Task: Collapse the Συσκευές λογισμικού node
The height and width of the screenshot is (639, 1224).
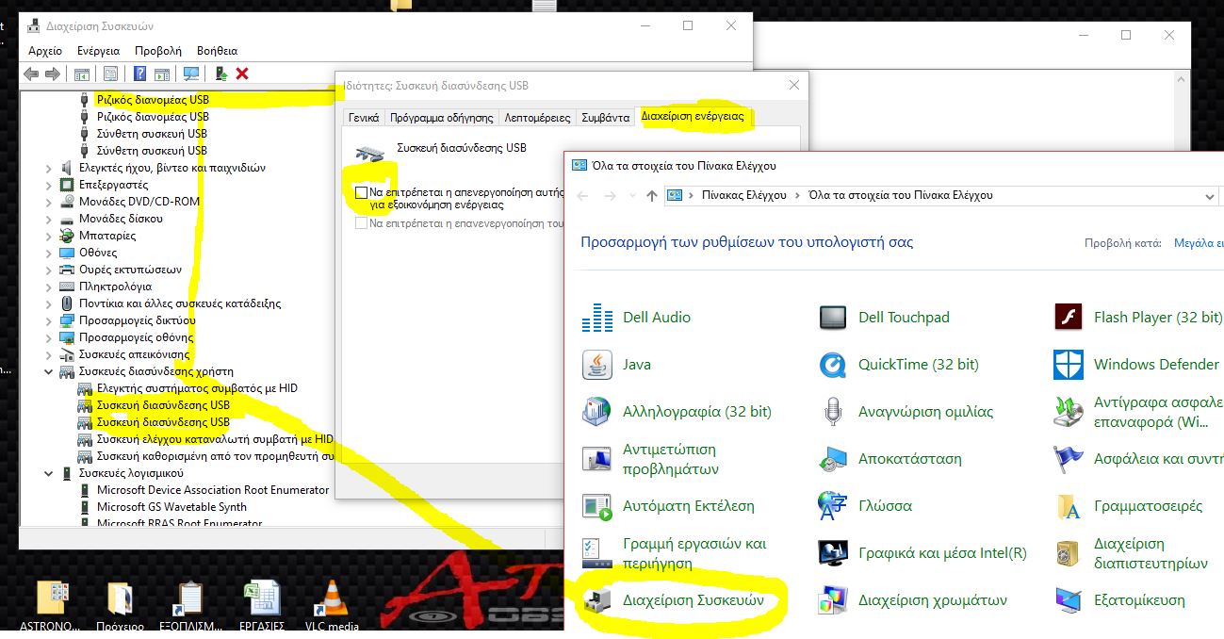Action: (49, 473)
